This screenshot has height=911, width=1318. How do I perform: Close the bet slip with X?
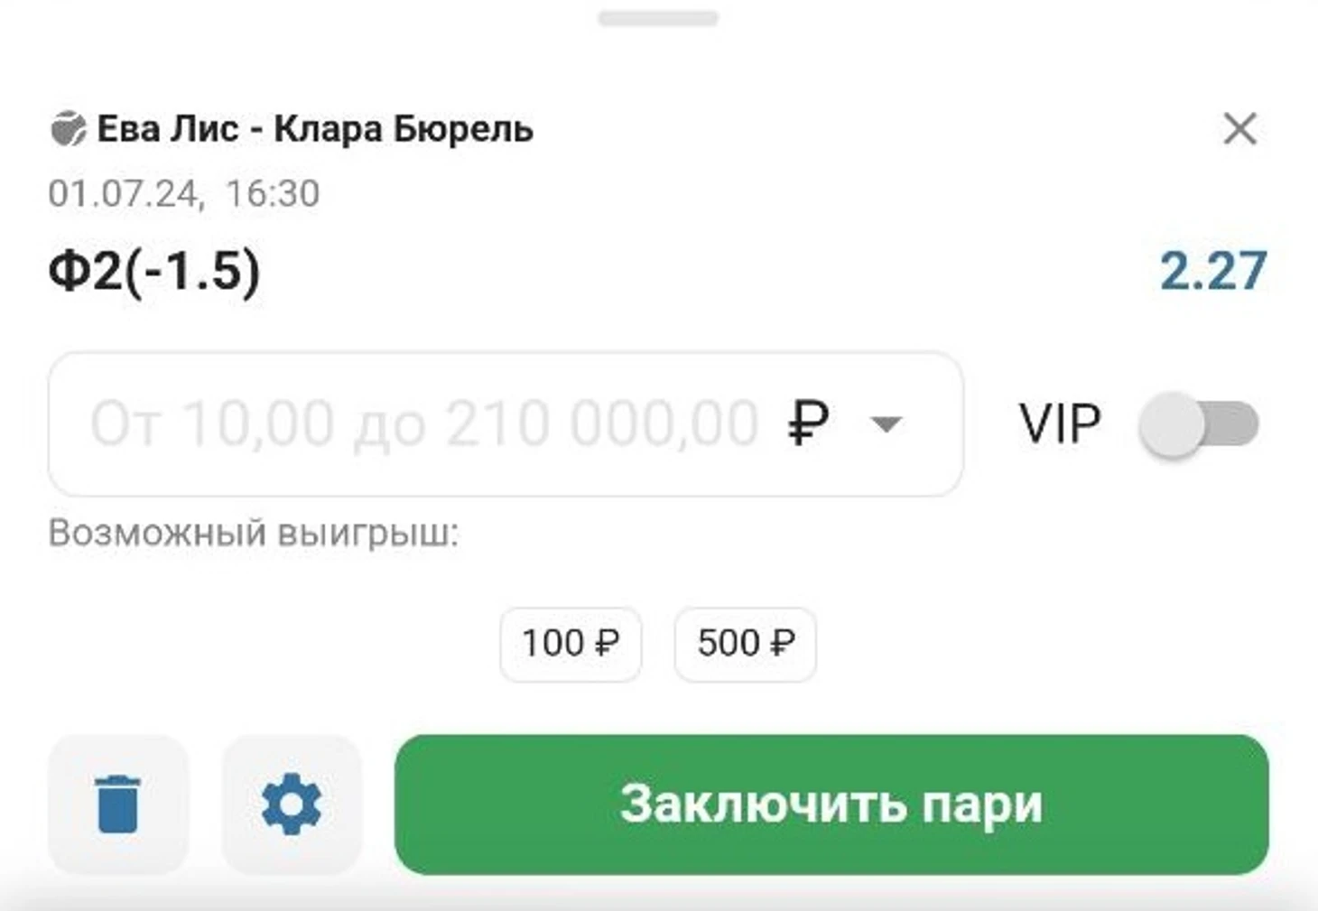(x=1240, y=129)
